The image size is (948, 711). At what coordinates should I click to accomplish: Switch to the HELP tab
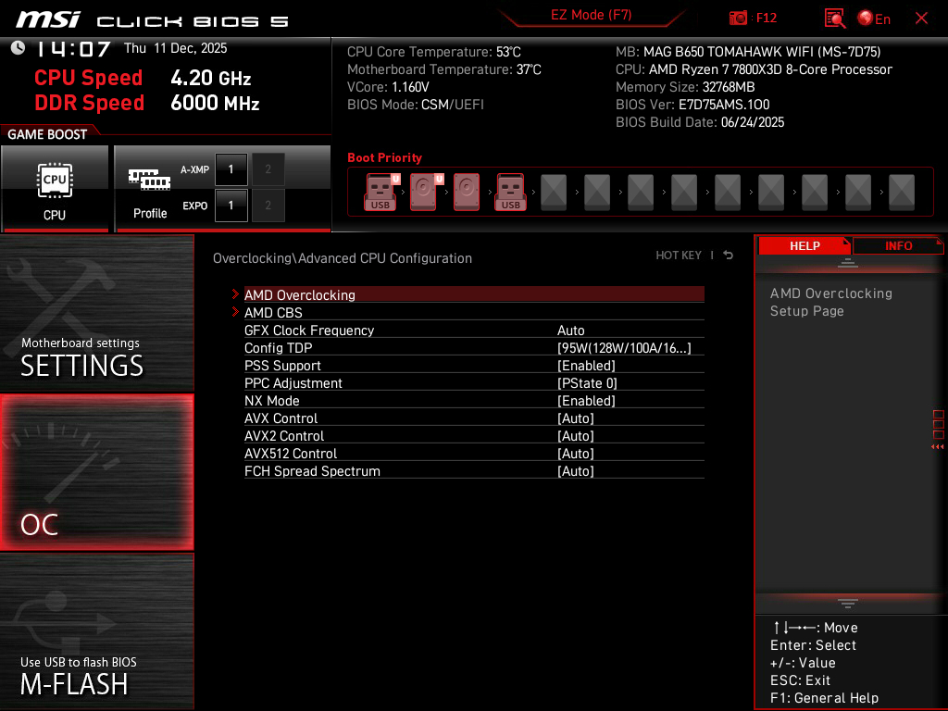click(805, 245)
